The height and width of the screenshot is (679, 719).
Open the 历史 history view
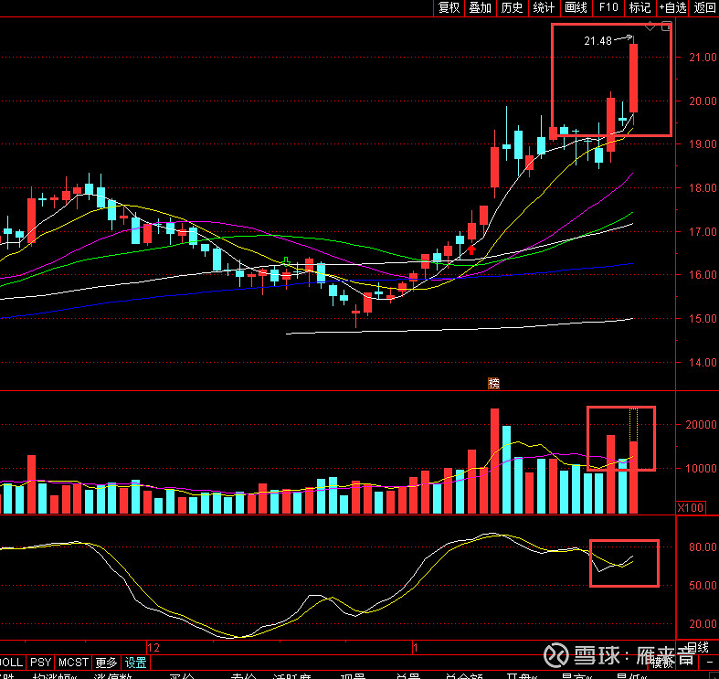coord(512,8)
